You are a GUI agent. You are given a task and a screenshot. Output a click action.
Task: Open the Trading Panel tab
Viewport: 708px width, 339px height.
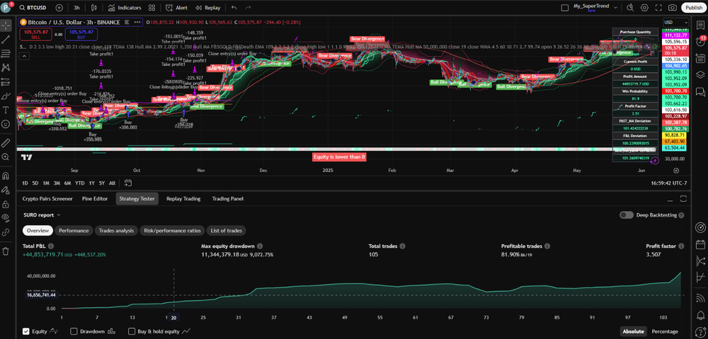(228, 199)
